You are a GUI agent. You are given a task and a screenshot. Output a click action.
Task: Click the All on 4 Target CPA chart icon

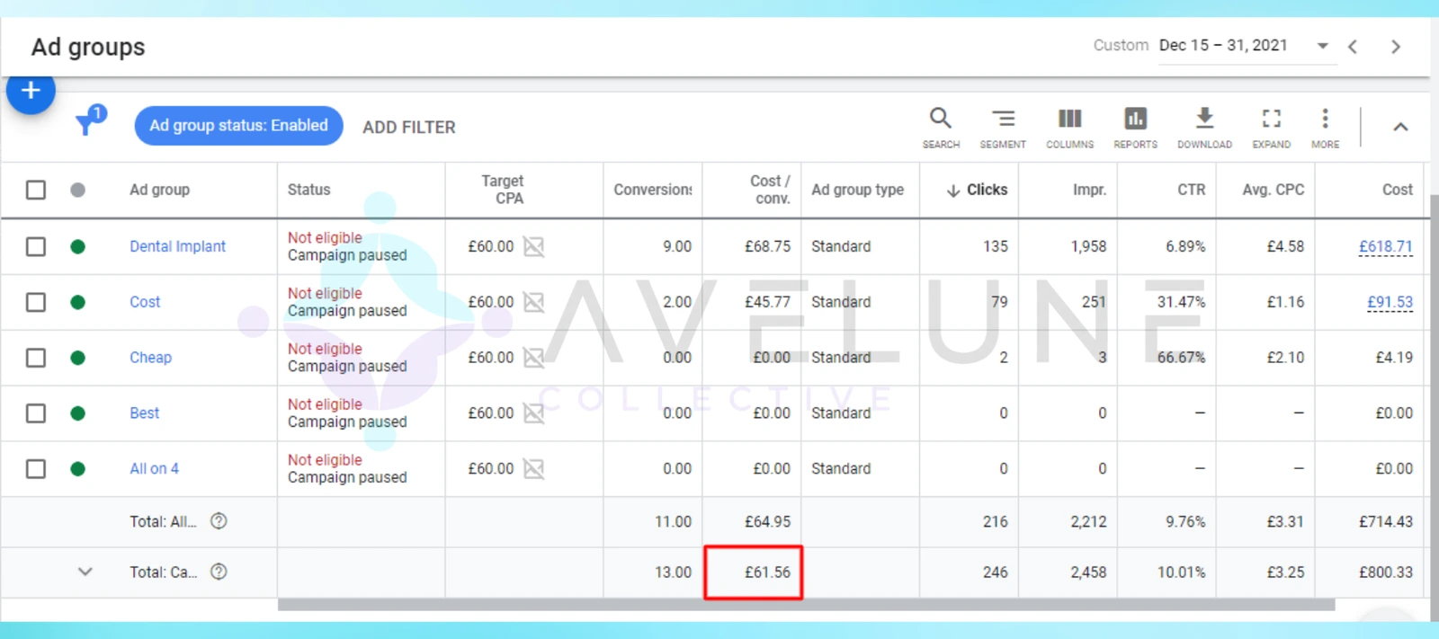534,469
